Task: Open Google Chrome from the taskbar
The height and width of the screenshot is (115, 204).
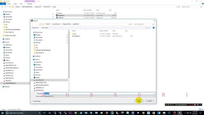Action: (143, 113)
